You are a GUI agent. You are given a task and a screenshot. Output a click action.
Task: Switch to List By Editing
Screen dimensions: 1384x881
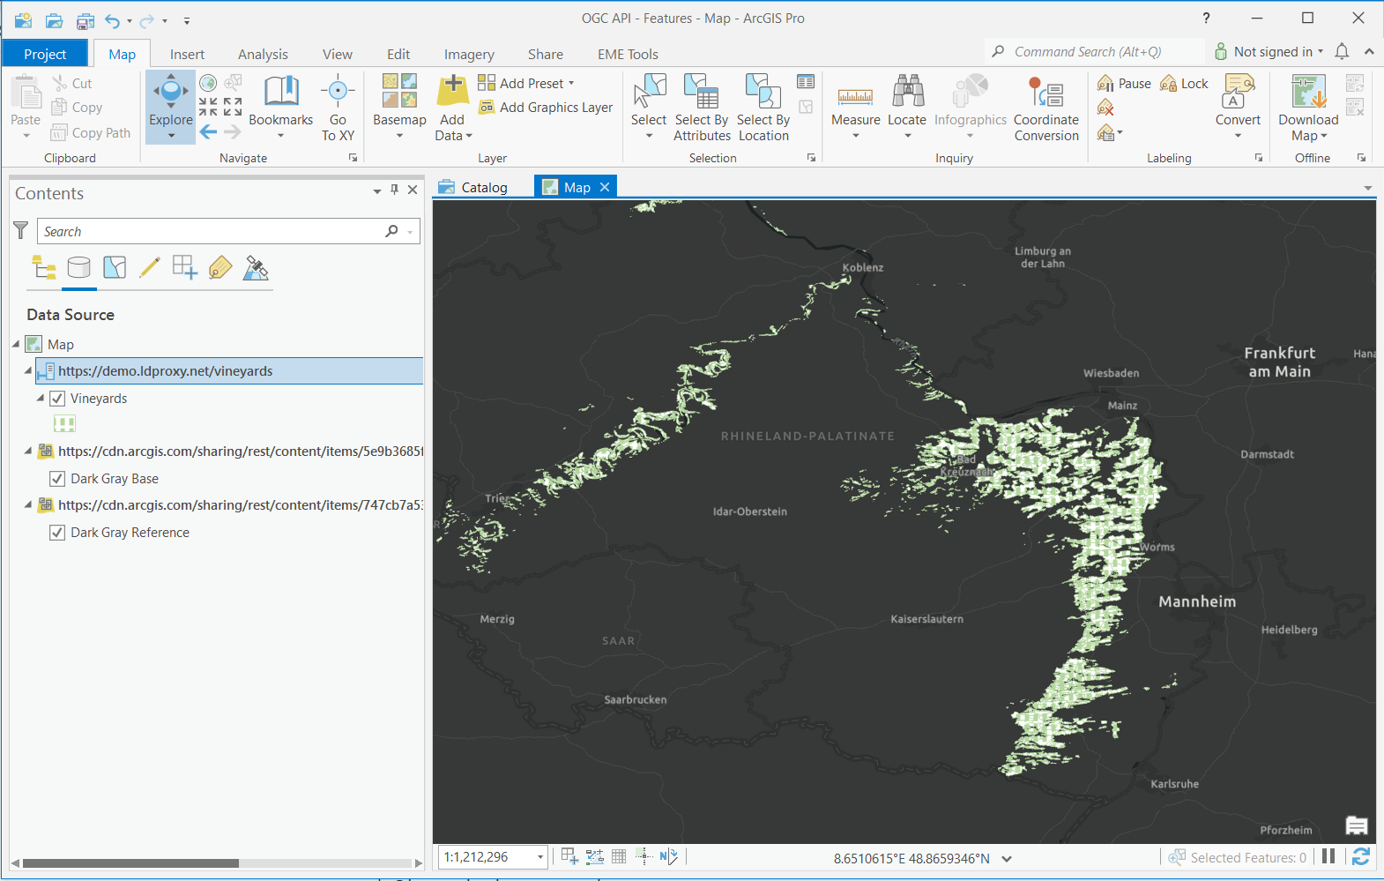point(150,267)
